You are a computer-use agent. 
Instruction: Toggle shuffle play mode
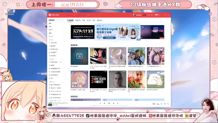coord(100,103)
